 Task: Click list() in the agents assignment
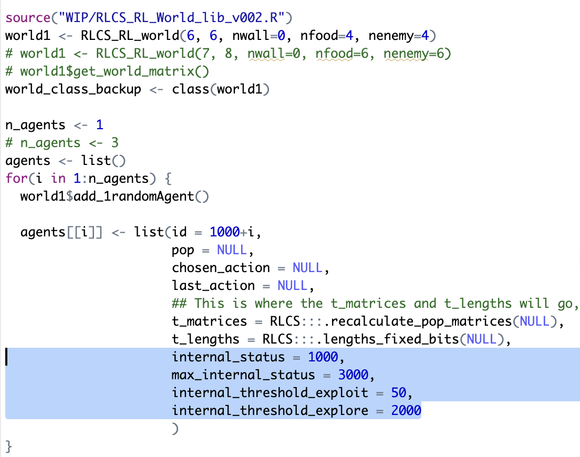103,160
